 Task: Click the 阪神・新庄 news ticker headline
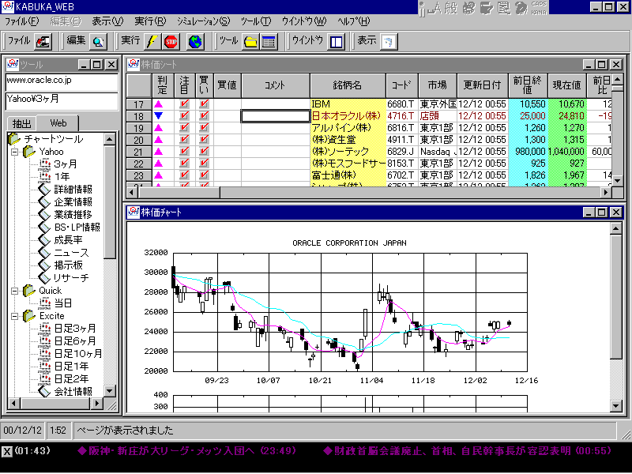tap(186, 450)
